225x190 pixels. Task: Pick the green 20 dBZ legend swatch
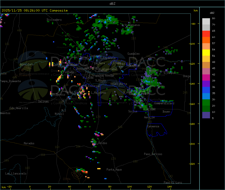[x=206, y=102]
